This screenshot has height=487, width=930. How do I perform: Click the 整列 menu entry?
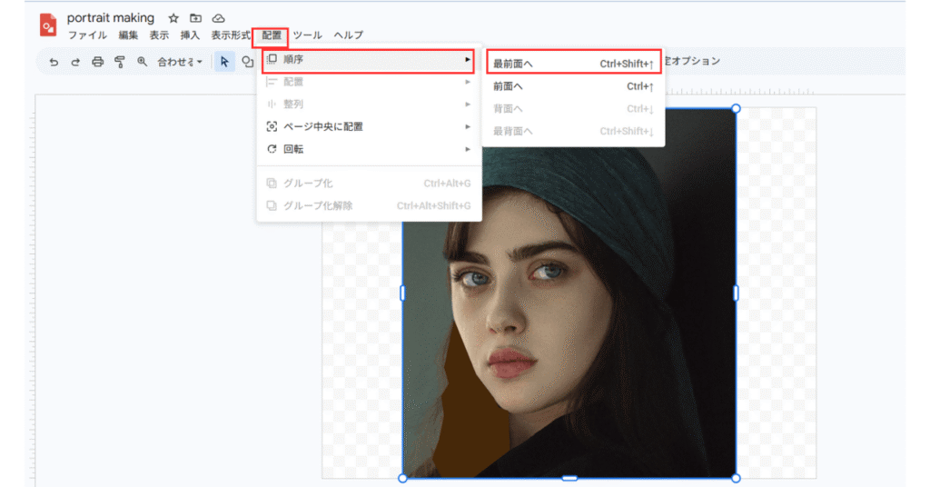coord(369,104)
